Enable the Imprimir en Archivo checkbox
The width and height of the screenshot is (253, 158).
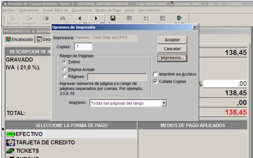(x=155, y=74)
